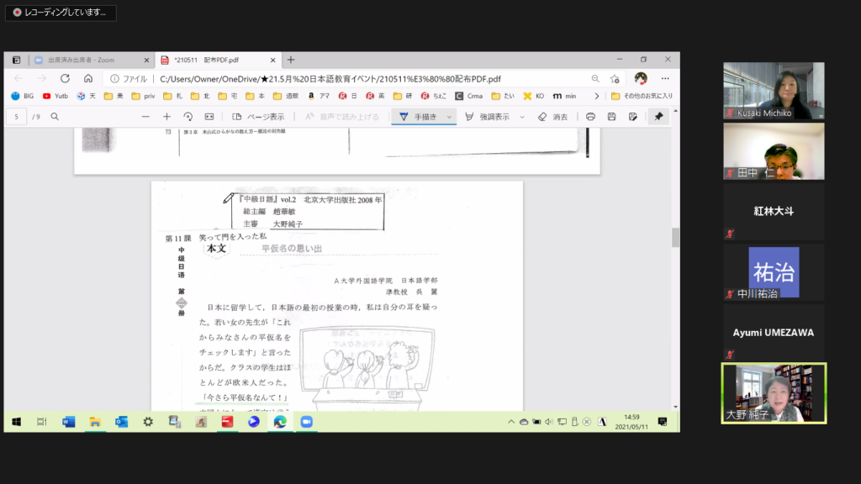Refresh the page in the browser
The image size is (861, 484).
tap(65, 78)
